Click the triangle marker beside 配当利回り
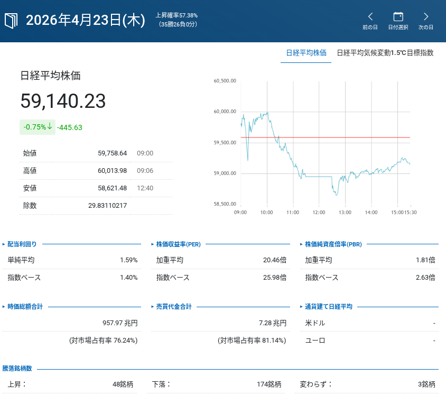Screen dimensions: 446x395 [x=4, y=244]
